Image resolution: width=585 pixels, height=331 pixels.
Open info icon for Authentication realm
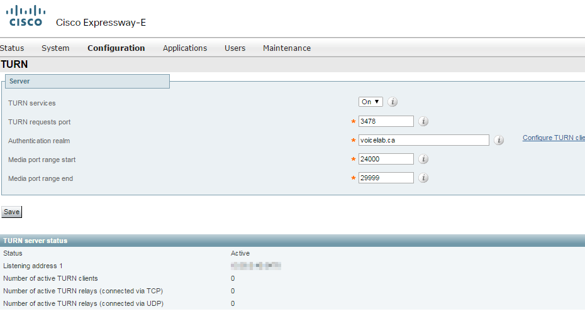click(x=499, y=140)
